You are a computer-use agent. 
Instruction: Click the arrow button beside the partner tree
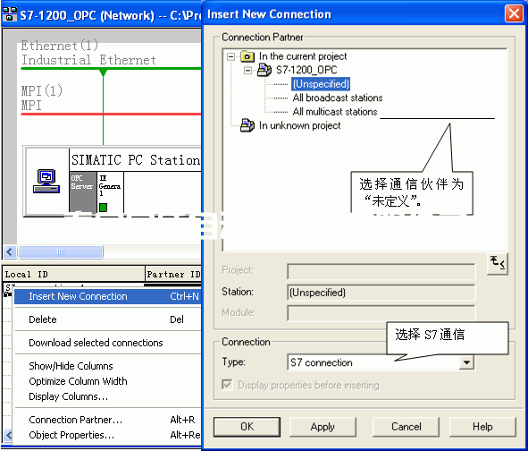(498, 263)
